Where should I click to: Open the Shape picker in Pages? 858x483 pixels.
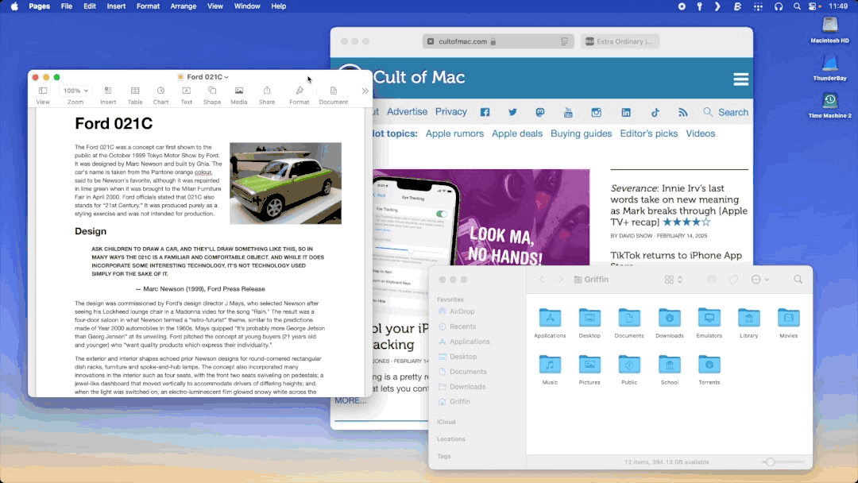pos(212,91)
